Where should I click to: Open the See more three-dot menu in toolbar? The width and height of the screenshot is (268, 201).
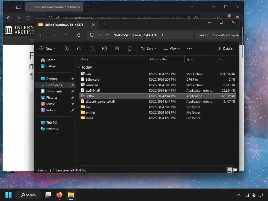189,48
